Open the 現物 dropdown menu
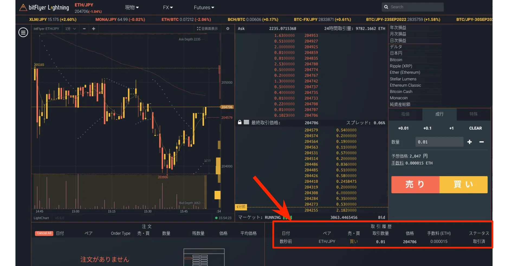This screenshot has height=266, width=508. click(x=132, y=8)
